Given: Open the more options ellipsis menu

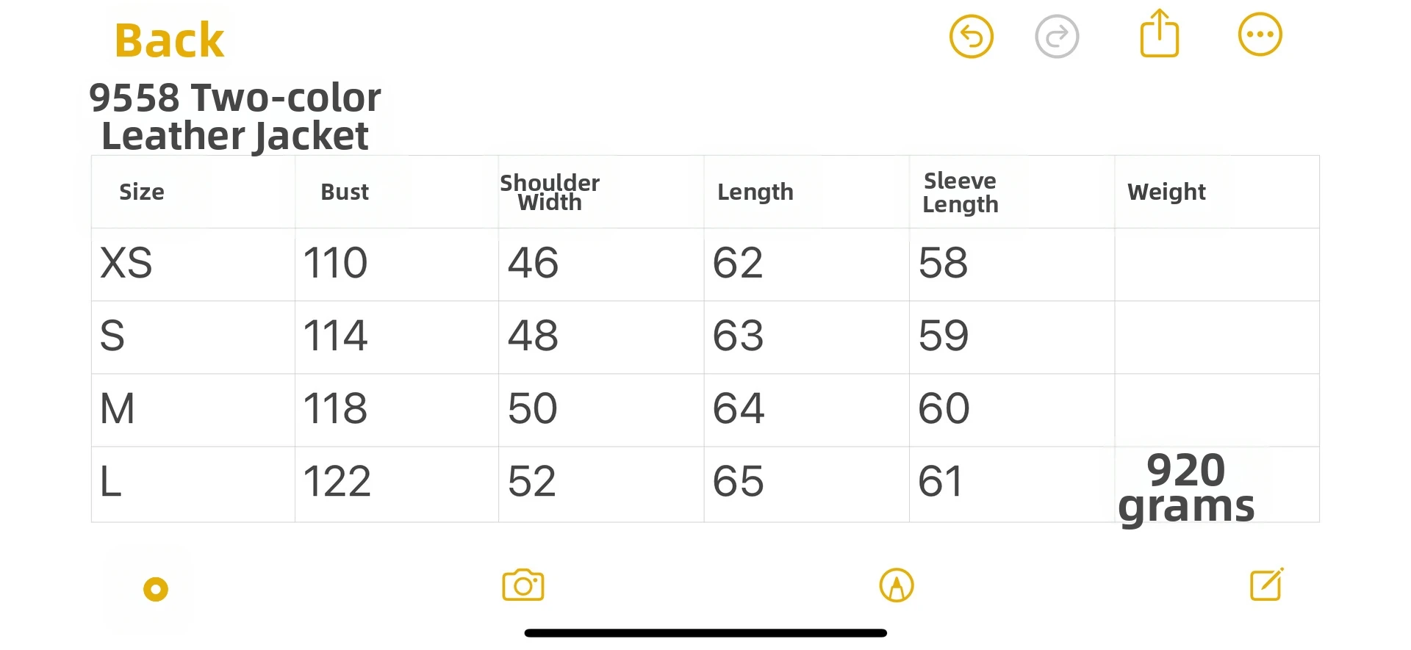Looking at the screenshot, I should (x=1260, y=35).
